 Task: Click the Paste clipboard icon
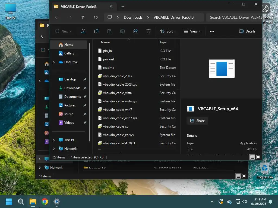point(109,31)
